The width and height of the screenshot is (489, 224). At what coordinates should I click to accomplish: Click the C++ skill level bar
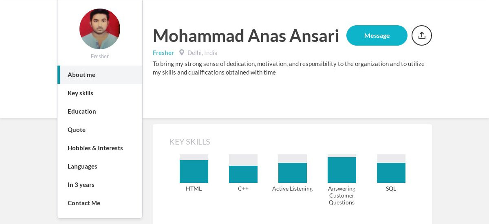(x=243, y=169)
